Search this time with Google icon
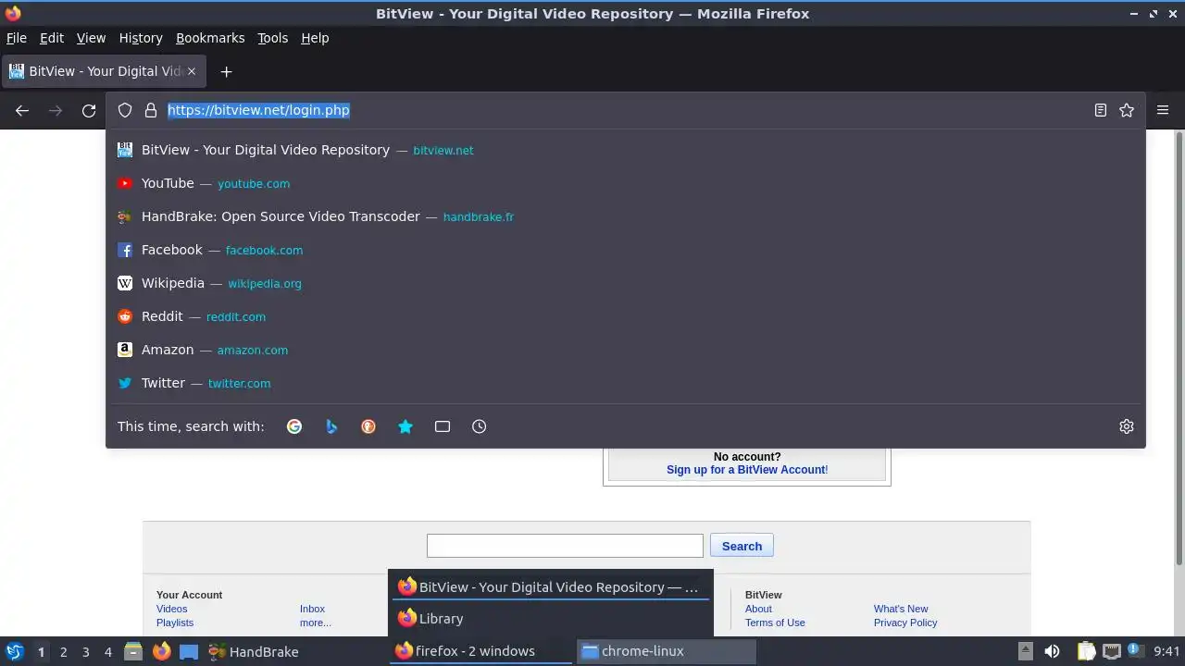This screenshot has width=1185, height=666. [294, 426]
